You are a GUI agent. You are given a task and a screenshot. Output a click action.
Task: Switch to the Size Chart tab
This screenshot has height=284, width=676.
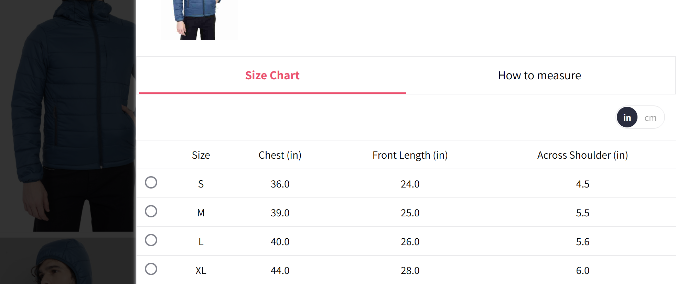click(272, 76)
